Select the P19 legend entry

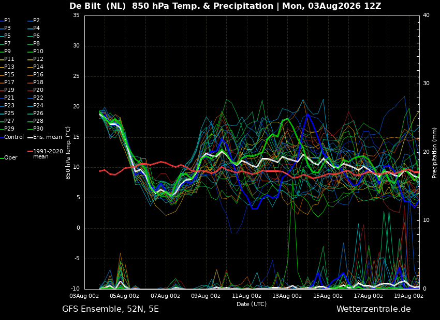(9, 90)
